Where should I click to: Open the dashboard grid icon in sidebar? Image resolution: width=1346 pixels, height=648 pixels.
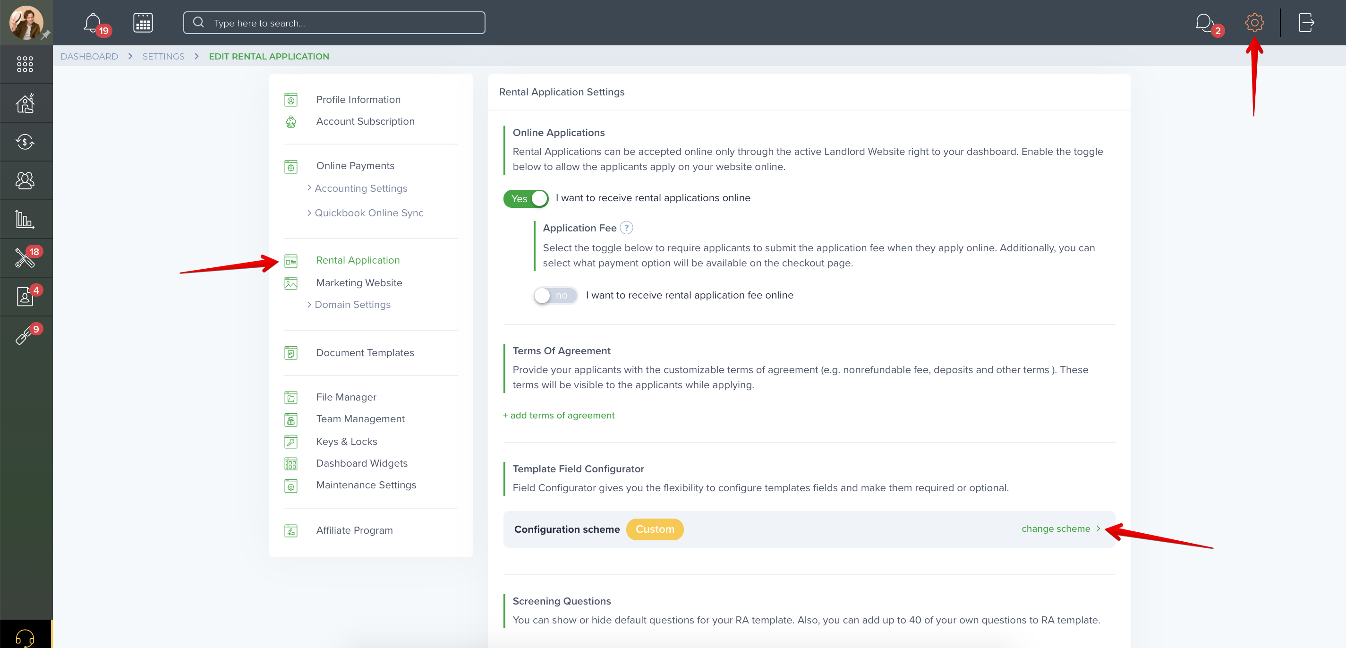[25, 64]
